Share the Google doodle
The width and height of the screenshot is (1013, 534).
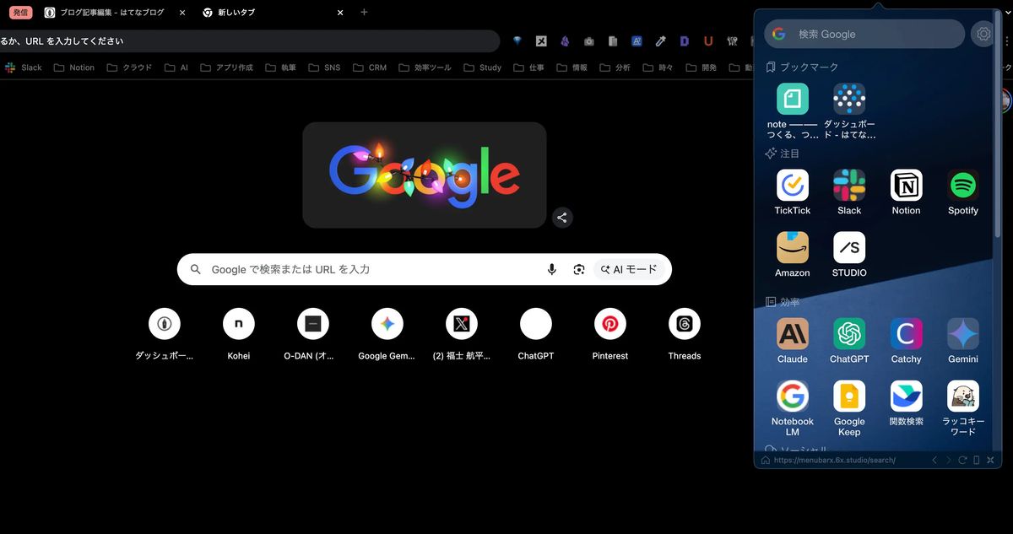pos(562,218)
